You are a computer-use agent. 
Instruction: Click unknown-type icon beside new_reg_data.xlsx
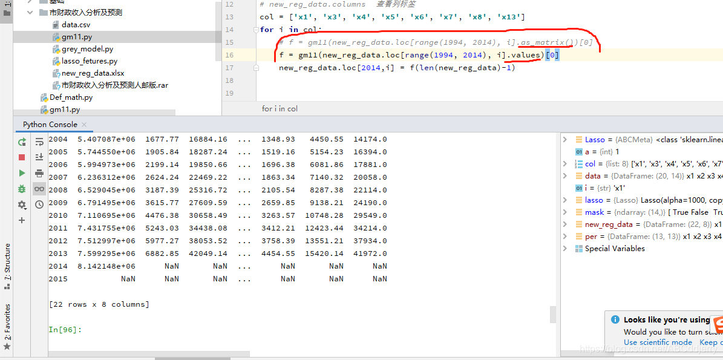(x=56, y=73)
